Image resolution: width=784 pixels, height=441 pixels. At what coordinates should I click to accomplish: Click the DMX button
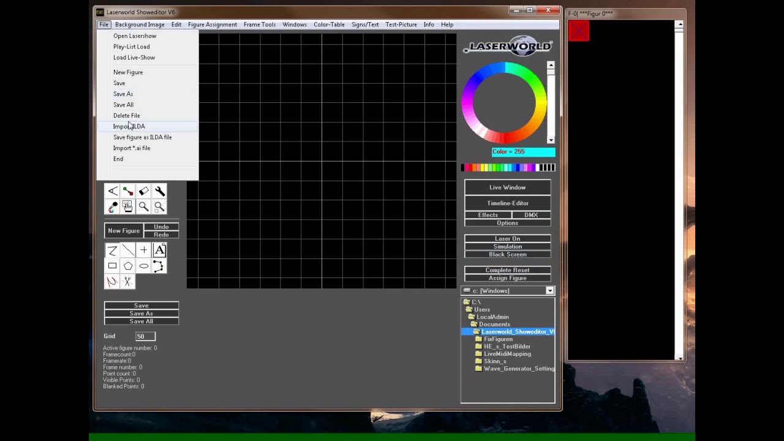(x=531, y=215)
